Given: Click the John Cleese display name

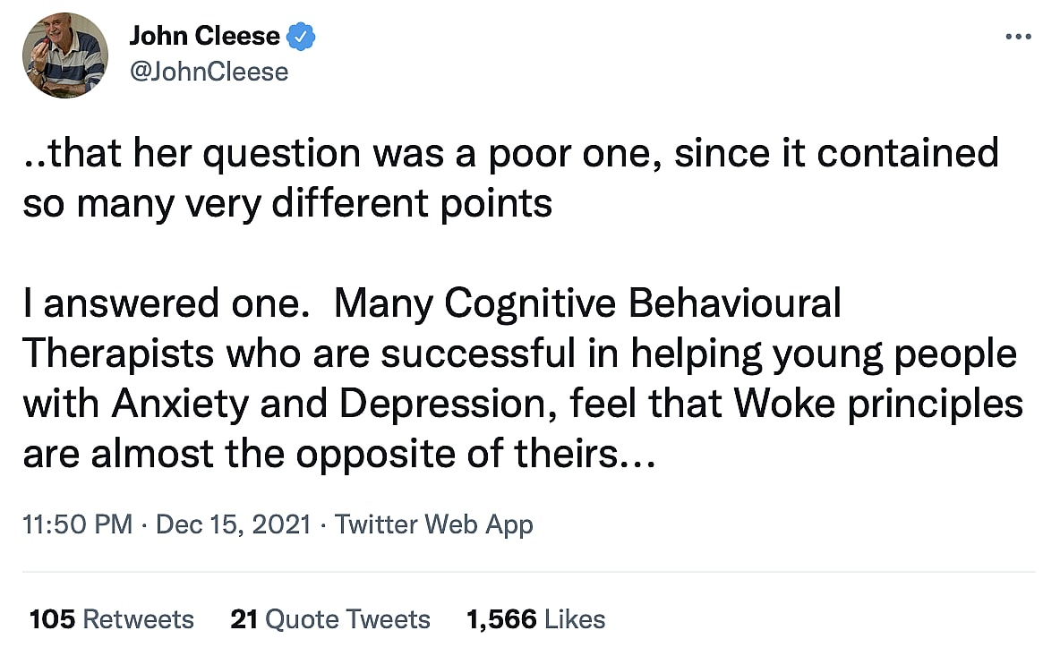Looking at the screenshot, I should pos(205,38).
